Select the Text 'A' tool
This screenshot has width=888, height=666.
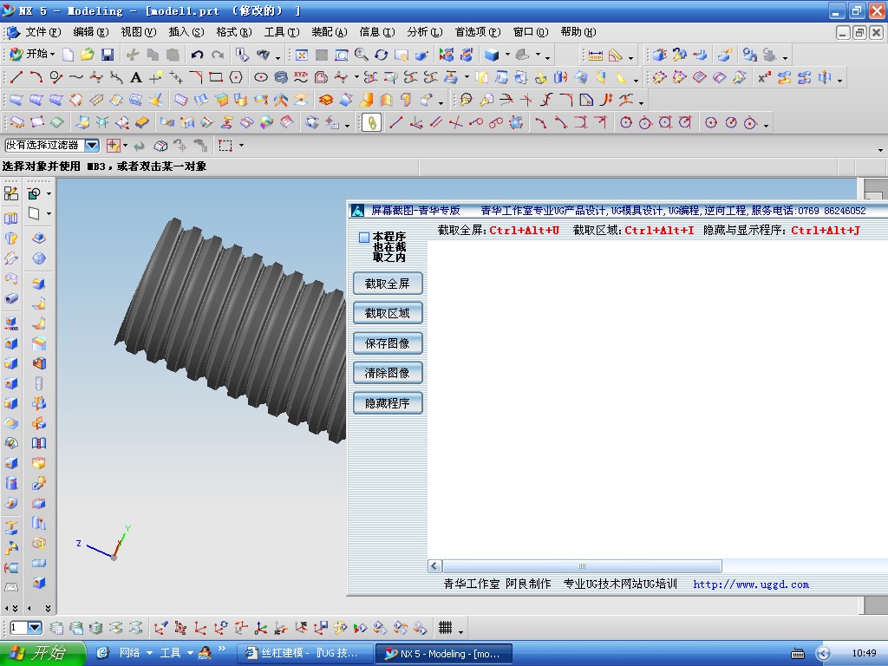click(x=135, y=77)
